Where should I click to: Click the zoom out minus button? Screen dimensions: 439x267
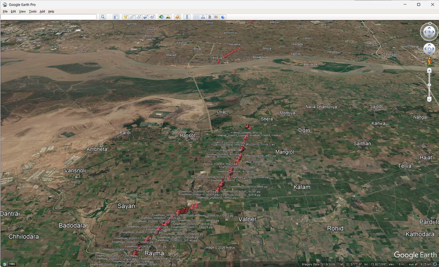click(429, 99)
